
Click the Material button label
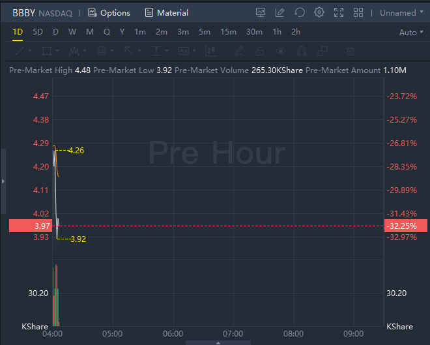point(173,13)
